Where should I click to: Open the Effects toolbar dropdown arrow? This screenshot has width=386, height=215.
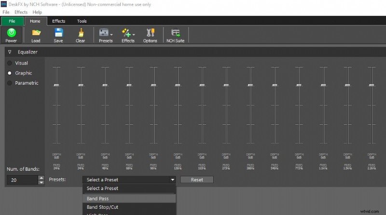click(x=134, y=35)
